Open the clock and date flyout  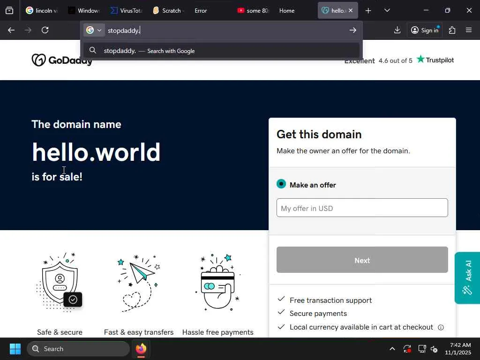click(458, 349)
